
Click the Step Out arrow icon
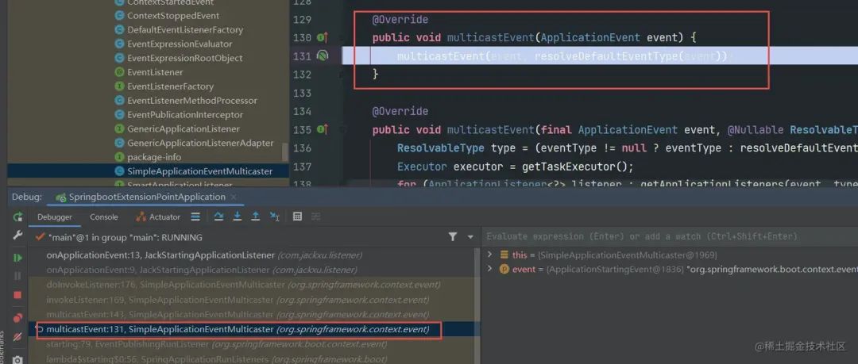(256, 217)
